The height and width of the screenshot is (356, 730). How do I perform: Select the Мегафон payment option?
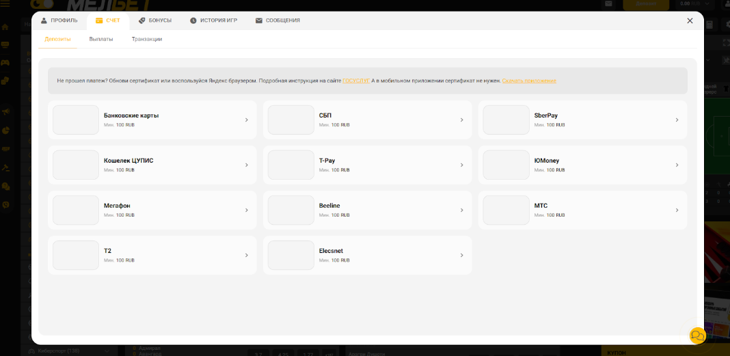(152, 210)
